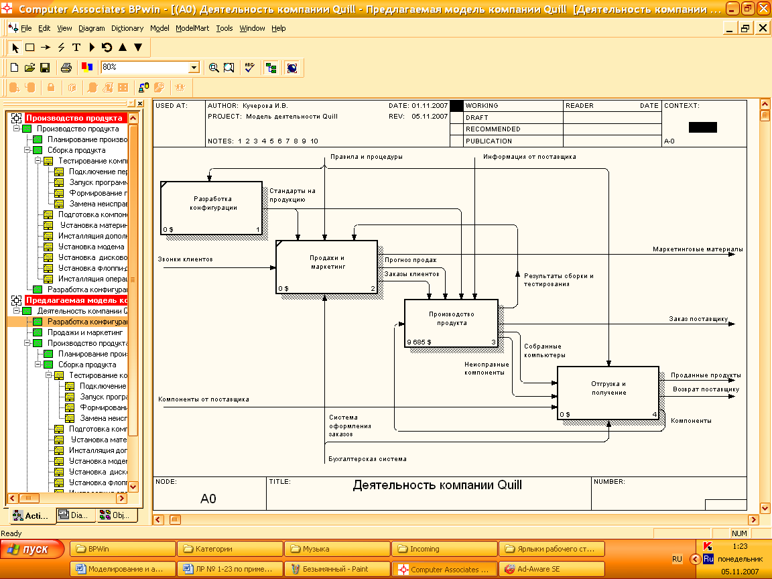Collapse top Производство продукта node
Viewport: 772px width, 579px height.
pyautogui.click(x=16, y=129)
